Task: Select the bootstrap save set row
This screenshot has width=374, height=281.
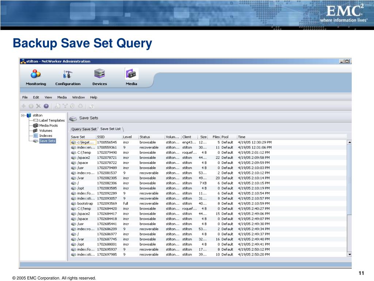Action: (x=209, y=203)
